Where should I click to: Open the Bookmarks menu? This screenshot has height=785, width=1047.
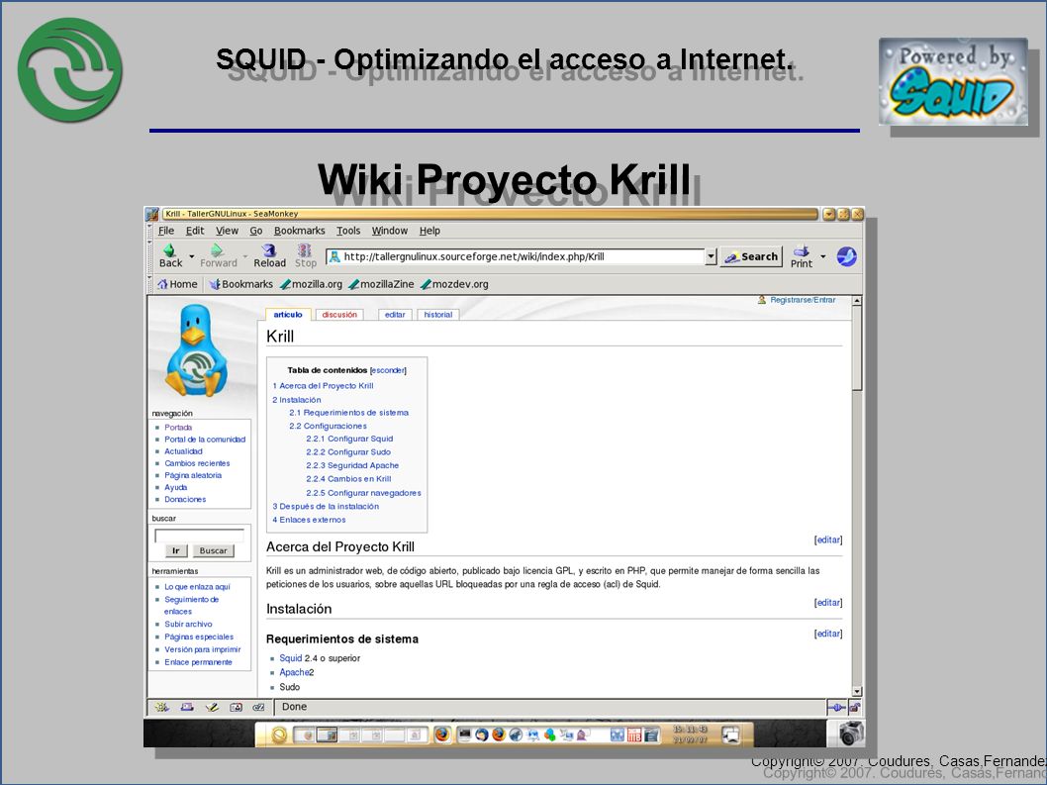tap(299, 231)
